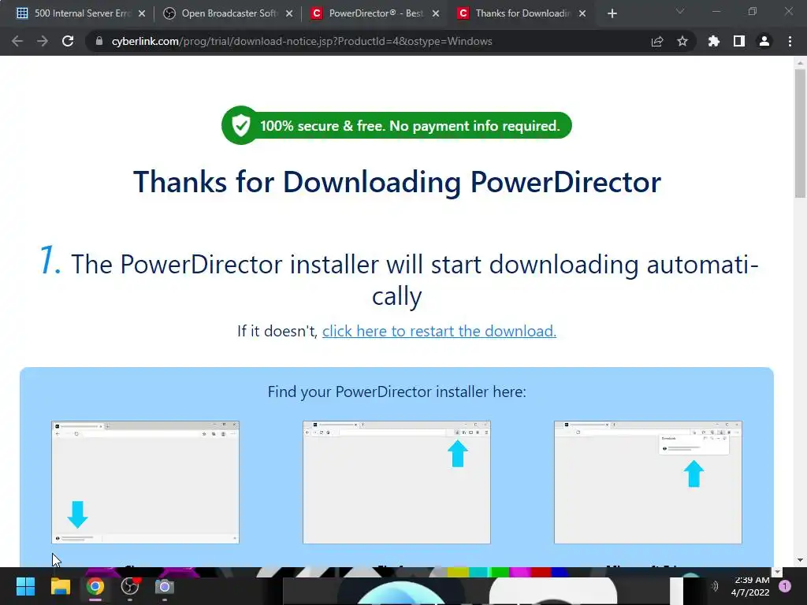Reload the current page
This screenshot has width=807, height=605.
click(68, 41)
